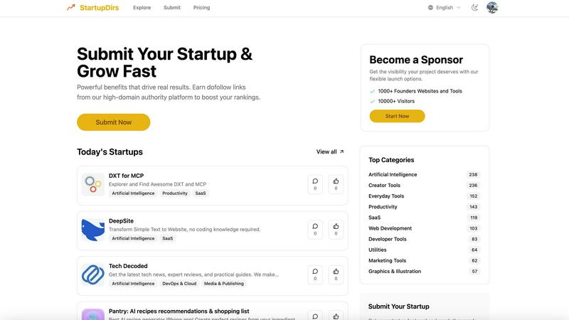Image resolution: width=569 pixels, height=320 pixels.
Task: Open Developer Tools category
Action: tap(388, 239)
